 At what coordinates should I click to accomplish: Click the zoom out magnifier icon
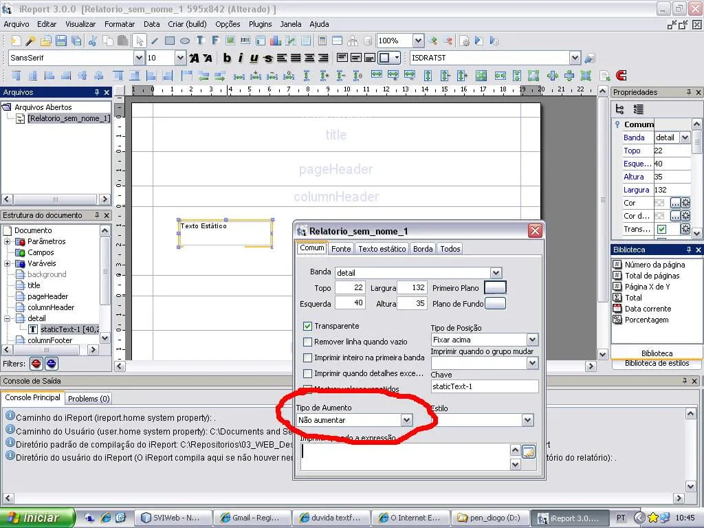click(x=448, y=41)
